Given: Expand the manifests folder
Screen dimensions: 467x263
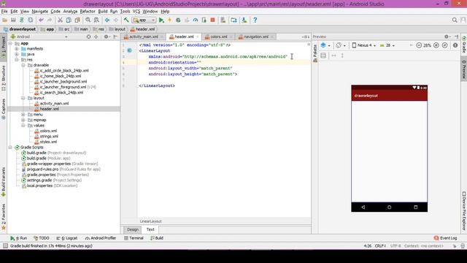Looking at the screenshot, I should click(x=17, y=49).
